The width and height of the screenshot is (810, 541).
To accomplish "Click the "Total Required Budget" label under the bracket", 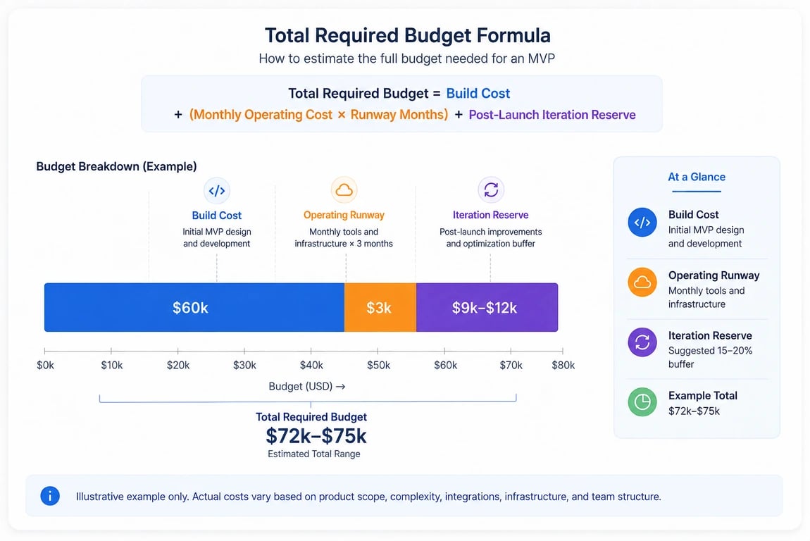I will (x=311, y=417).
